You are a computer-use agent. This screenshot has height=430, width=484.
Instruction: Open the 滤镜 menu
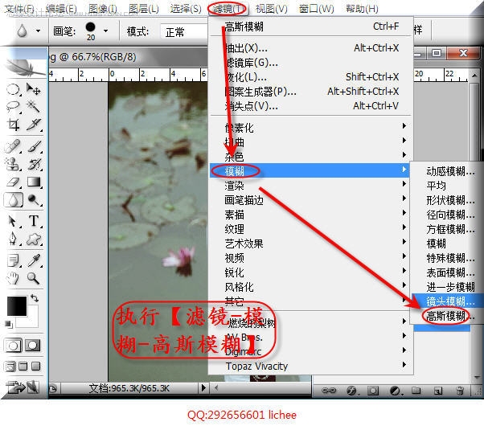pyautogui.click(x=228, y=9)
